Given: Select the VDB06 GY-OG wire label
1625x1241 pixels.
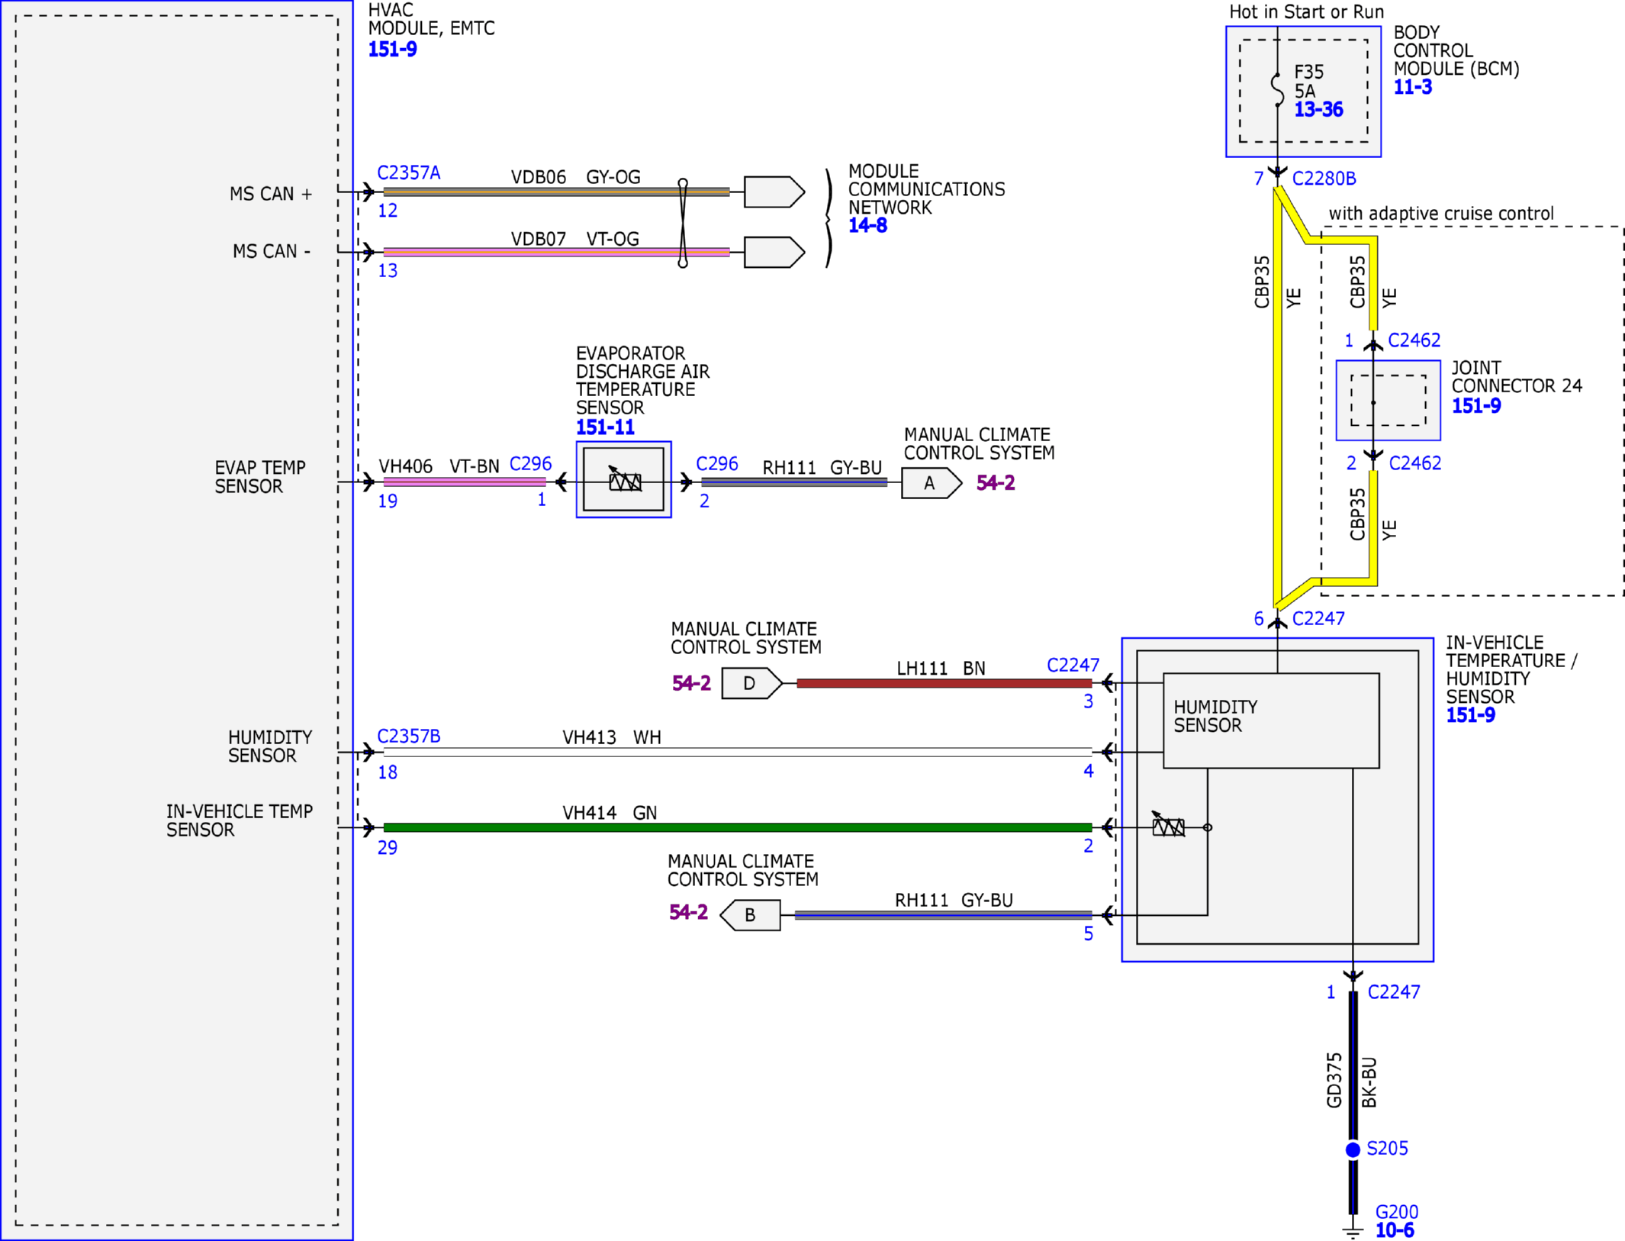Looking at the screenshot, I should [575, 177].
